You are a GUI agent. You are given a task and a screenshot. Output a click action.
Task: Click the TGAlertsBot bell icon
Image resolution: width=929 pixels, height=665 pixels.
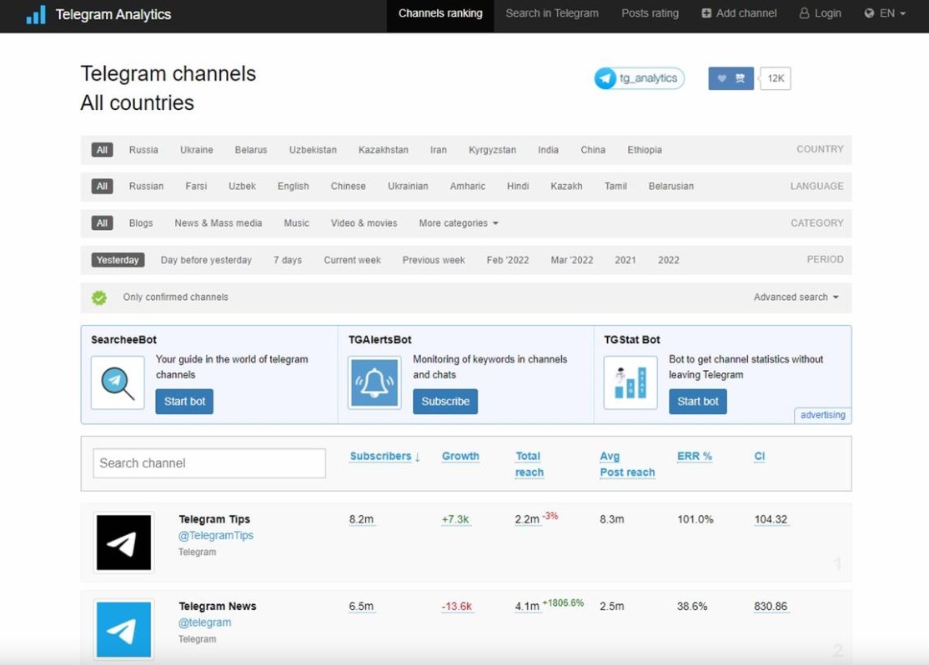374,382
